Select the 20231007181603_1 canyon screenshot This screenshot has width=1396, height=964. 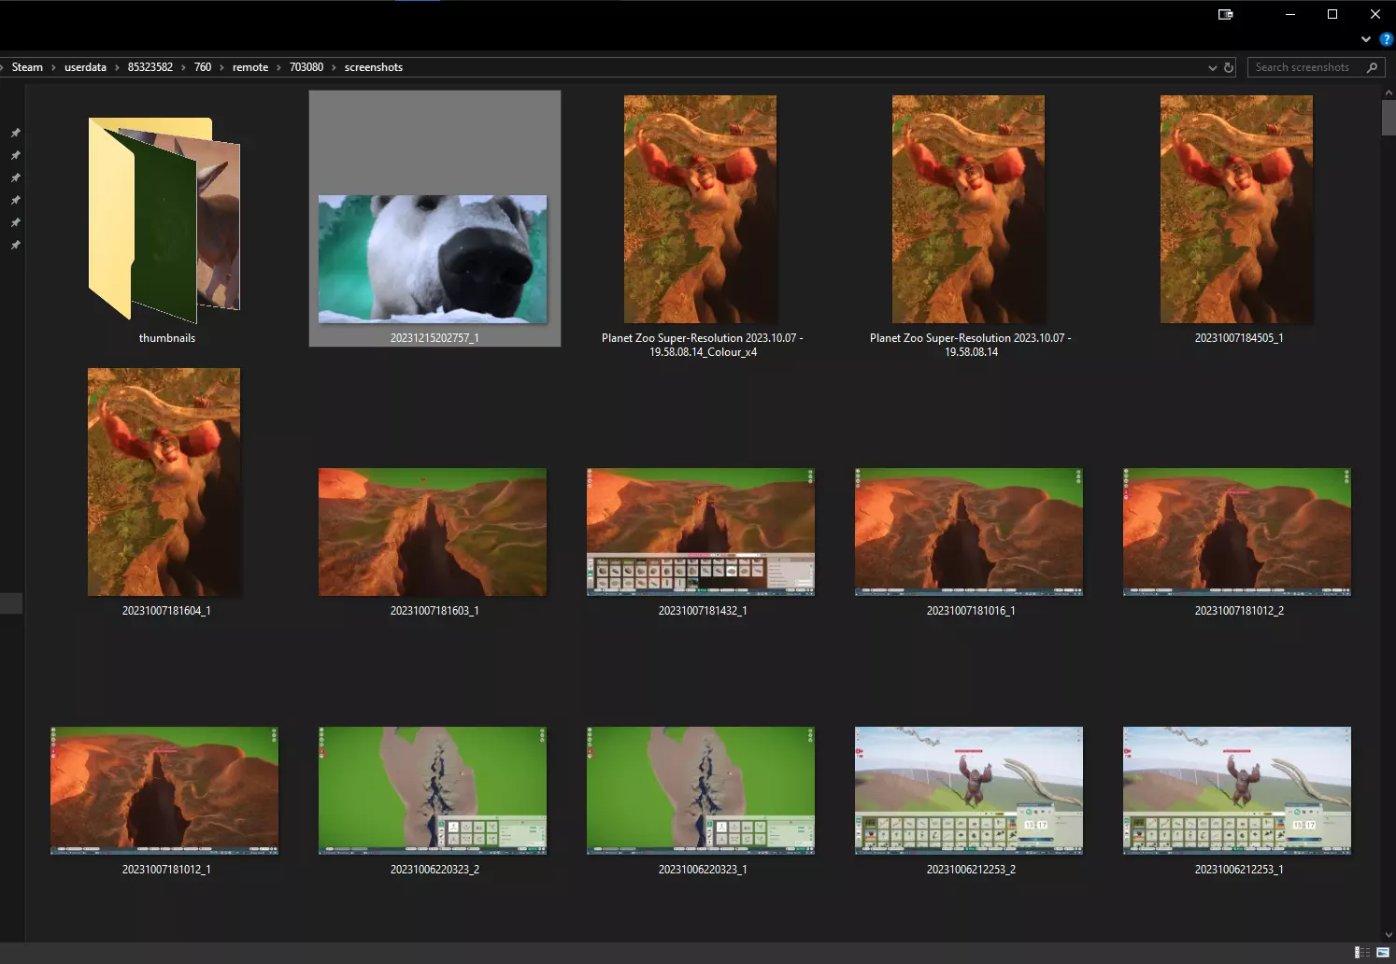point(433,532)
